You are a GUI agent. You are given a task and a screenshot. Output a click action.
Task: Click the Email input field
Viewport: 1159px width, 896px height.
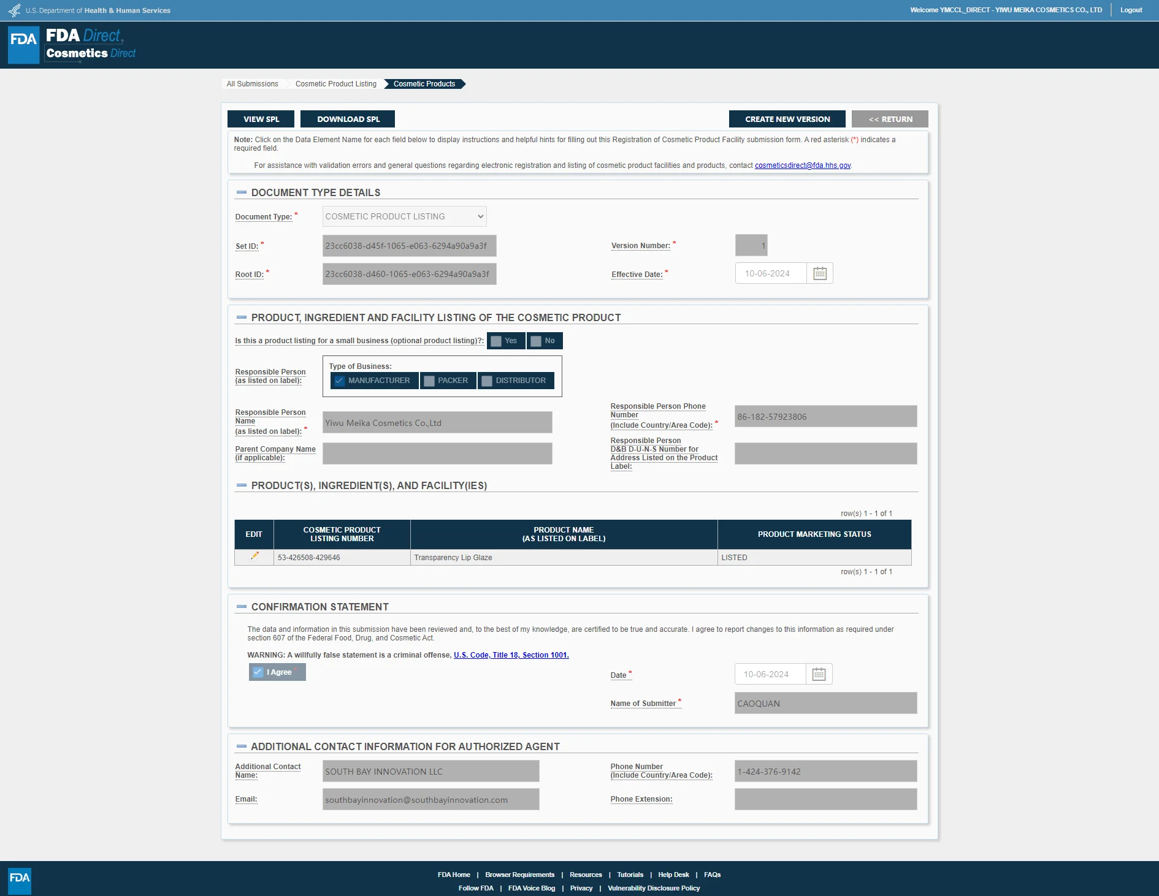point(431,799)
